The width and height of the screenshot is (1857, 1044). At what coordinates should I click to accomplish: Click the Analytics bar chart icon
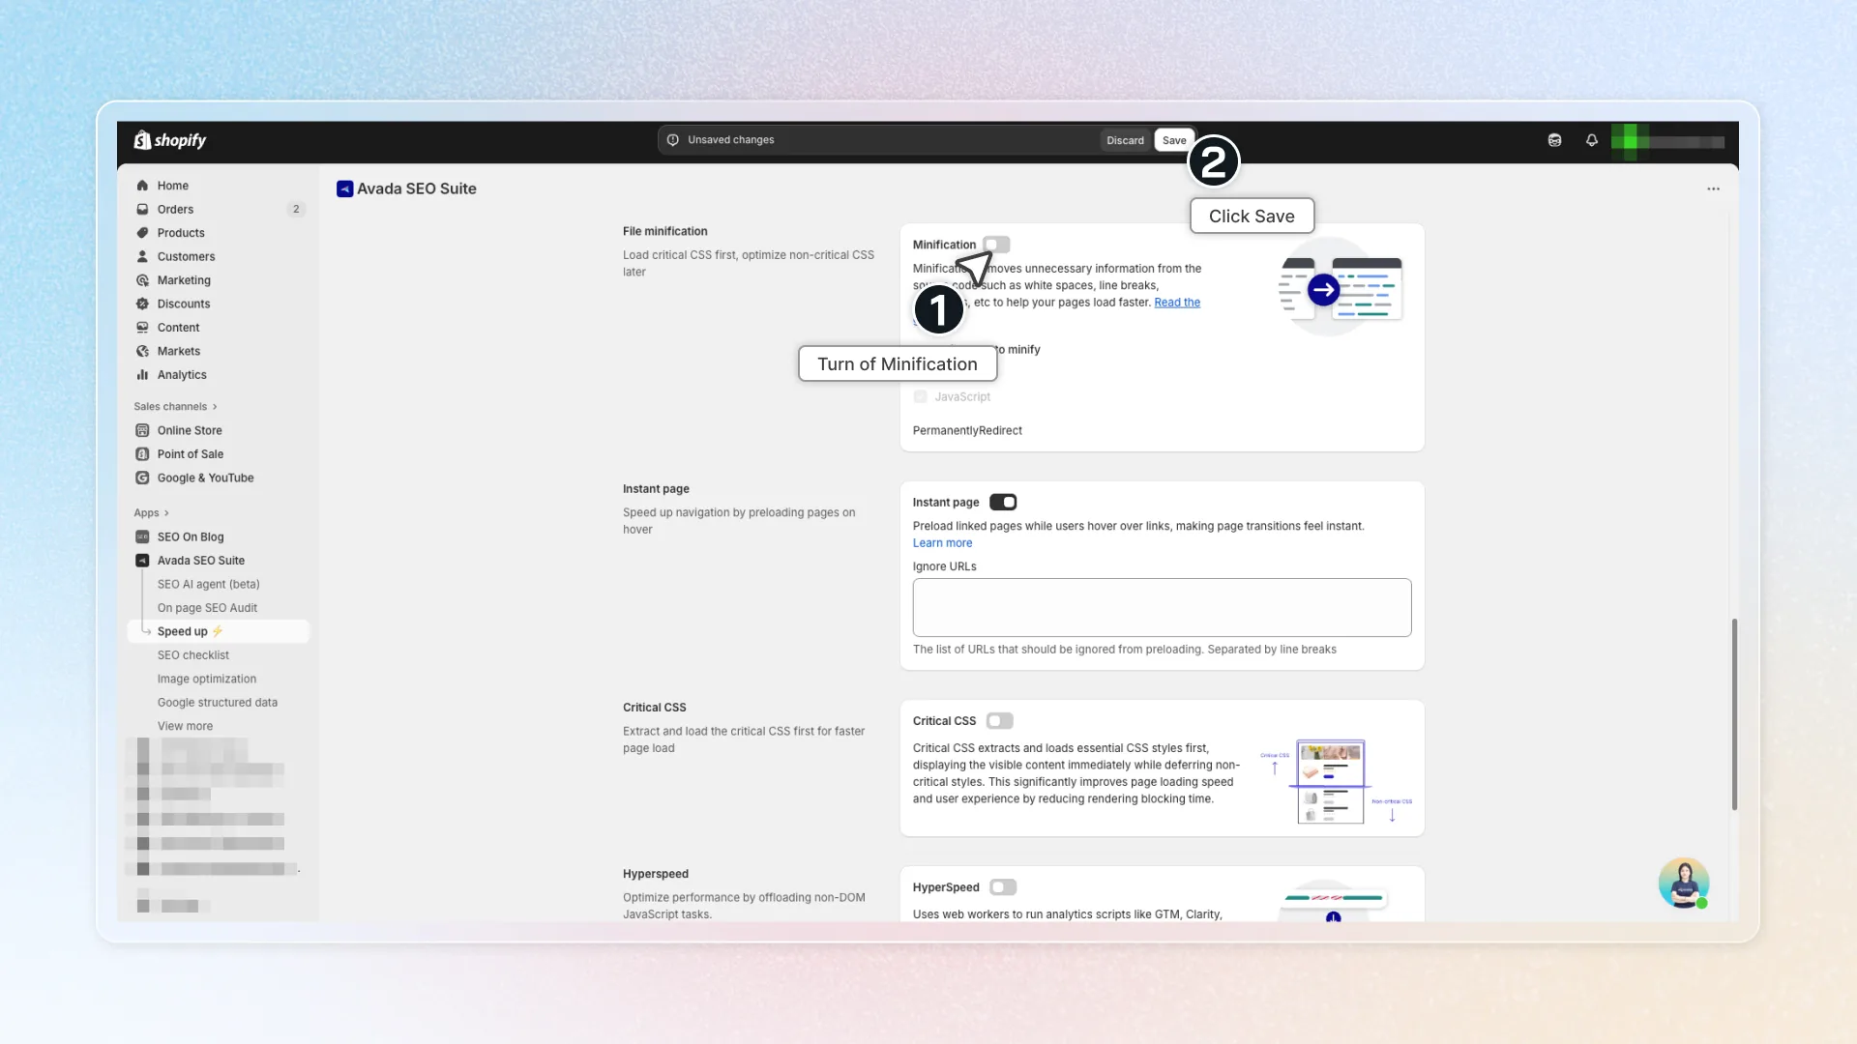(142, 375)
